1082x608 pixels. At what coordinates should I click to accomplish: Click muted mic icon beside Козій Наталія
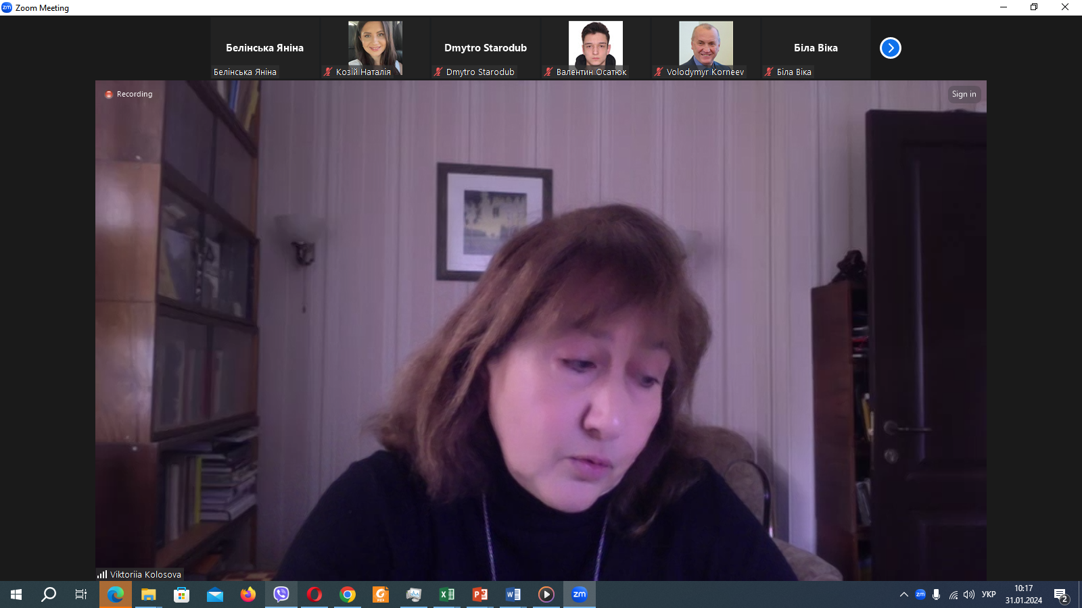[328, 72]
